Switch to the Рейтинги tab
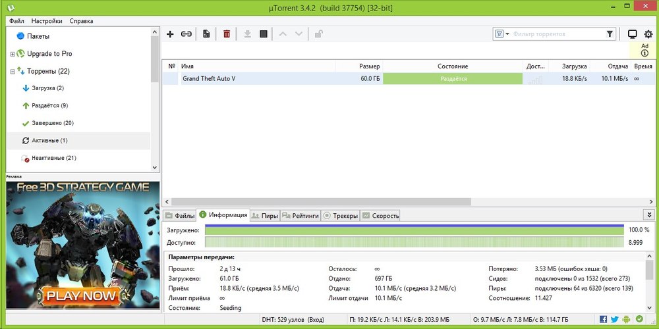The image size is (659, 329). point(301,216)
